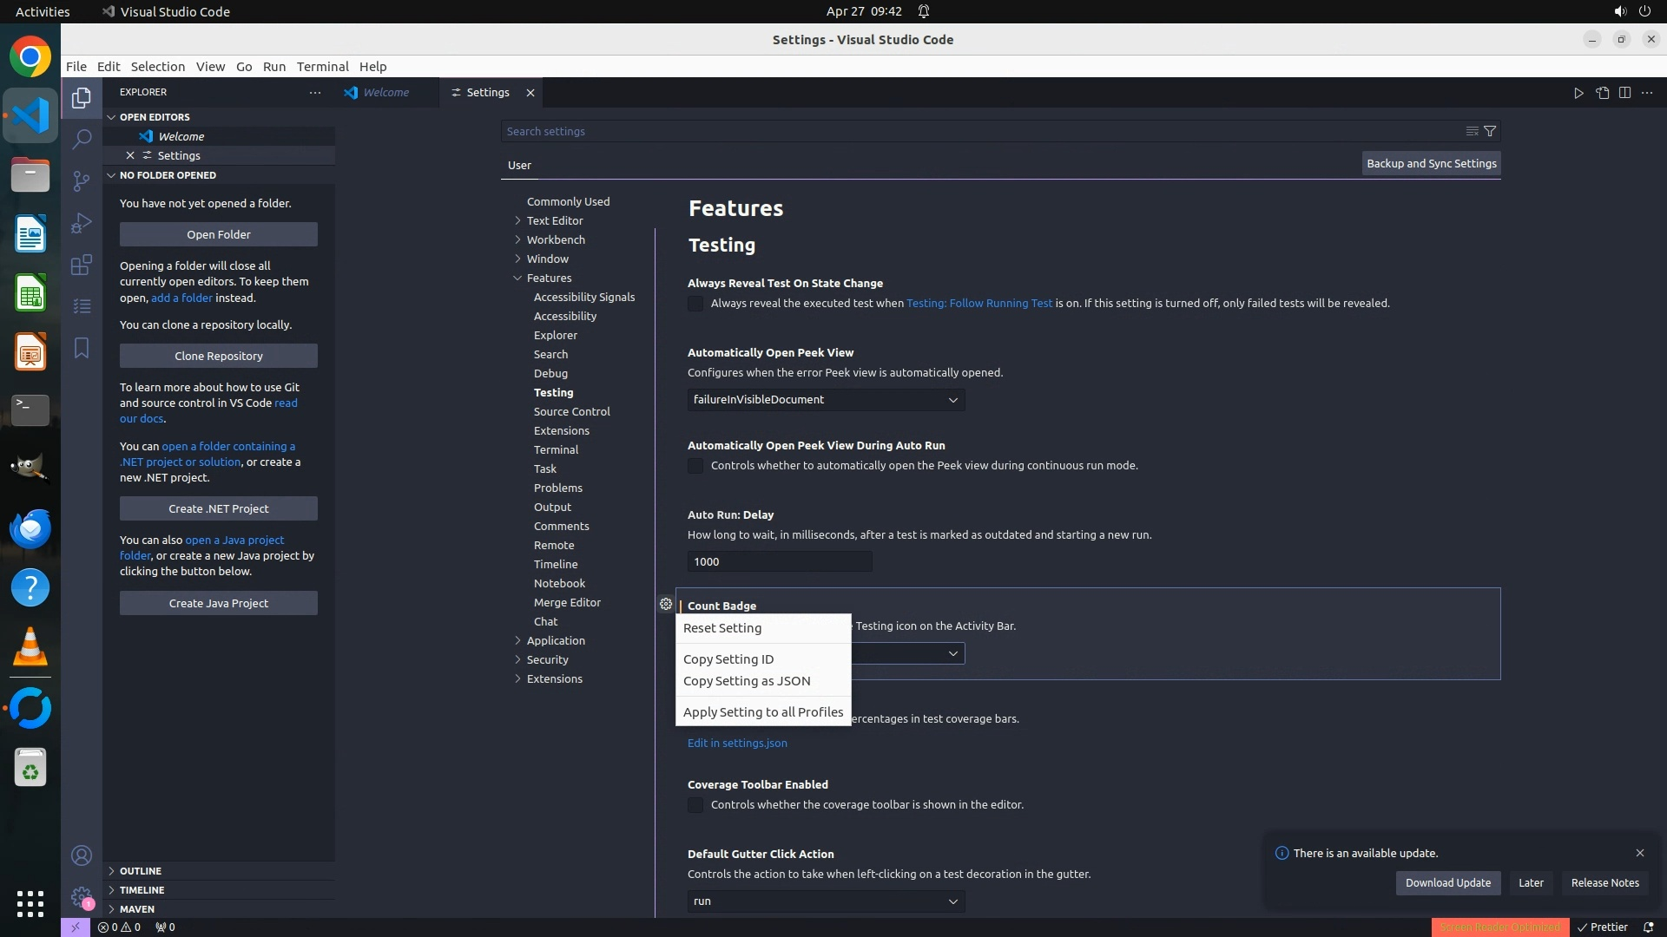This screenshot has height=937, width=1667.
Task: Open the failureInVisibleDocument dropdown
Action: [825, 400]
